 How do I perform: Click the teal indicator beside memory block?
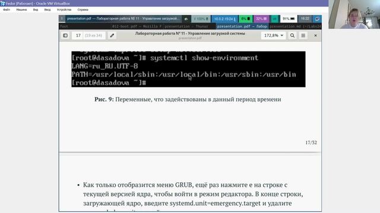(274, 18)
